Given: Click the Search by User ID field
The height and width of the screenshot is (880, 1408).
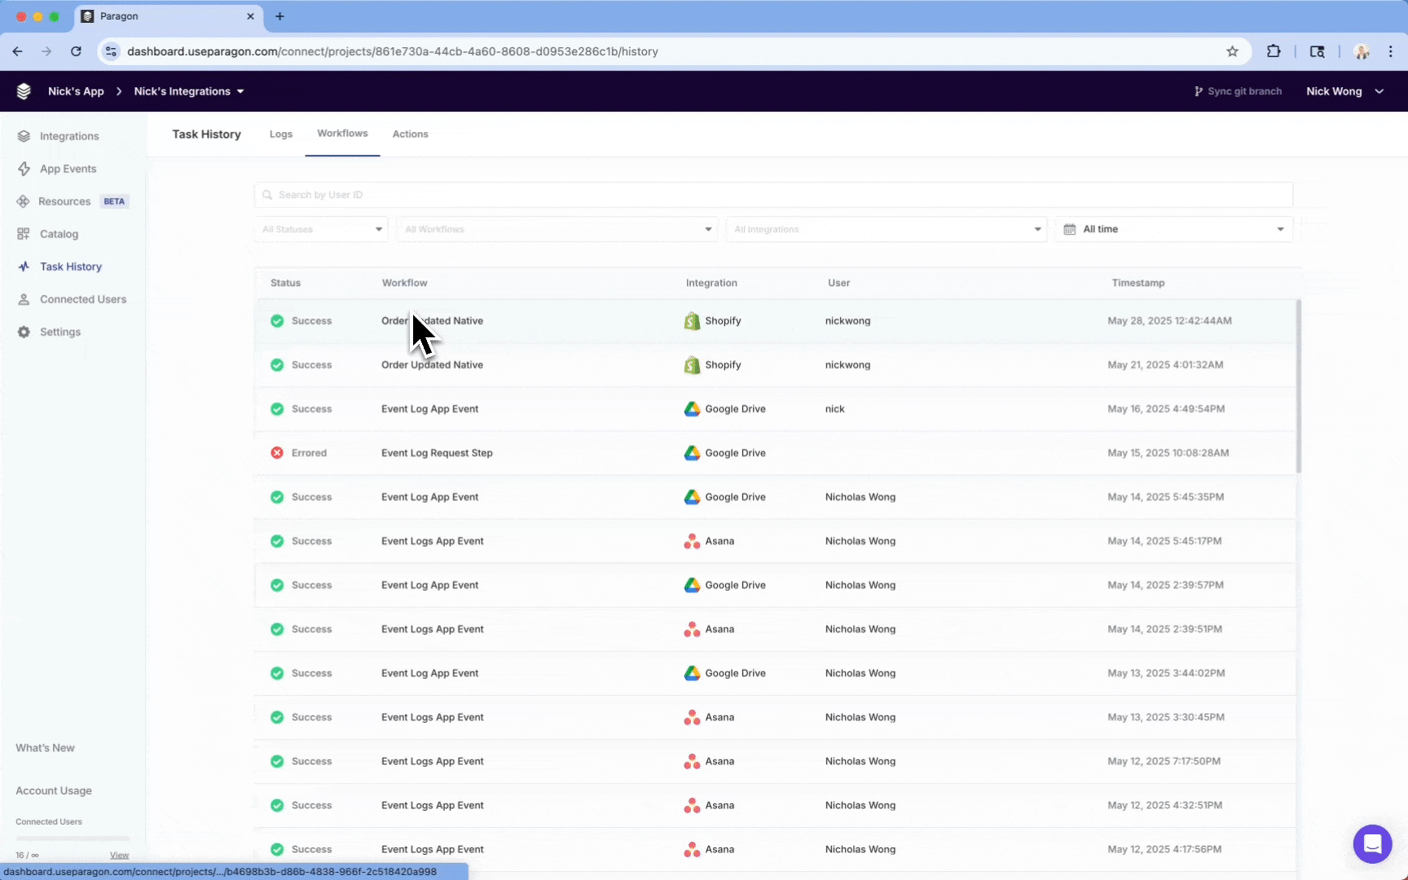Looking at the screenshot, I should (772, 195).
